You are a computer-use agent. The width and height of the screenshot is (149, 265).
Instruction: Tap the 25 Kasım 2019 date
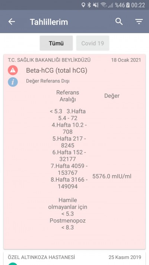coord(125,258)
